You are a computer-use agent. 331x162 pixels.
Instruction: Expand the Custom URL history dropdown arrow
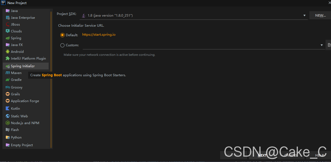[x=322, y=45]
